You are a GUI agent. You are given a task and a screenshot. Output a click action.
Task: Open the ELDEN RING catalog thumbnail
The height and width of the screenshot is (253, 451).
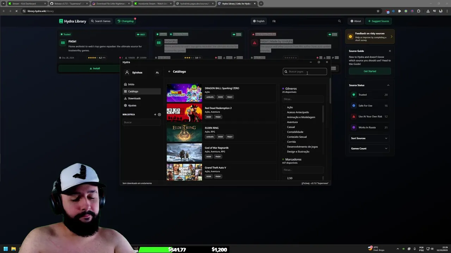coord(184,132)
